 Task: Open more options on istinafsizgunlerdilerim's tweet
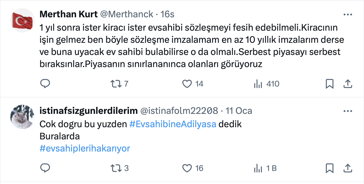348,111
